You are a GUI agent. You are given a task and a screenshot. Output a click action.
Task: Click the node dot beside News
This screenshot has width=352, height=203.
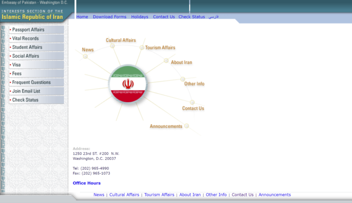tap(85, 56)
